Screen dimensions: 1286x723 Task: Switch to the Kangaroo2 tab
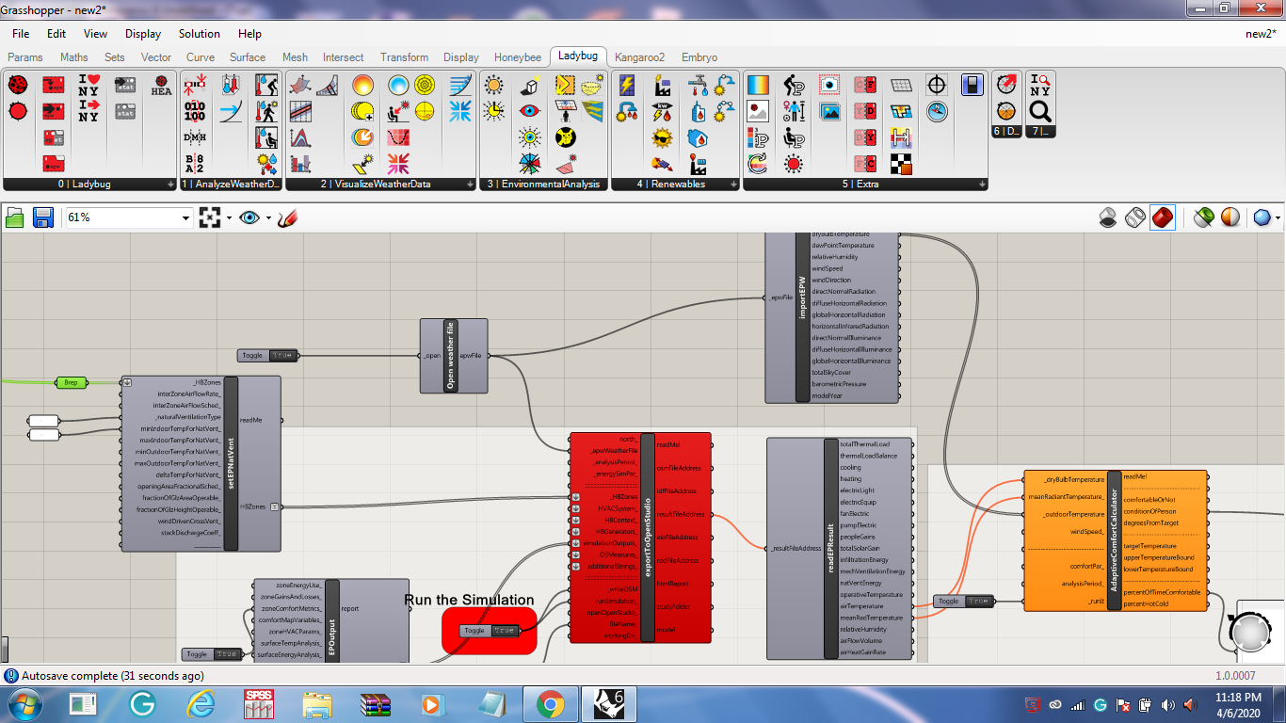click(x=639, y=57)
